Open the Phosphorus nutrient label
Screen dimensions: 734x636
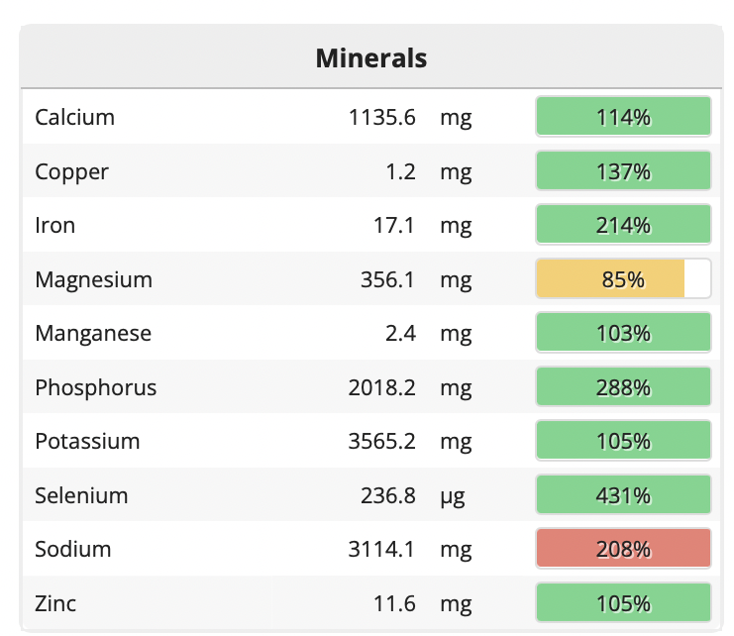[96, 387]
